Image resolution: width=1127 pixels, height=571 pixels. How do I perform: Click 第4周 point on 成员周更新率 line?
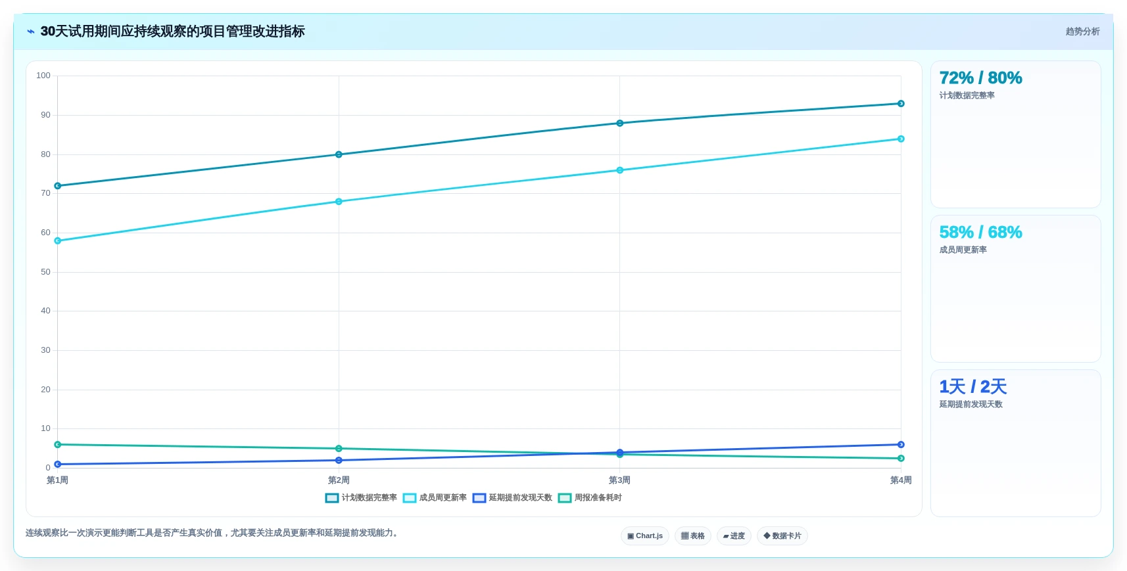click(901, 139)
